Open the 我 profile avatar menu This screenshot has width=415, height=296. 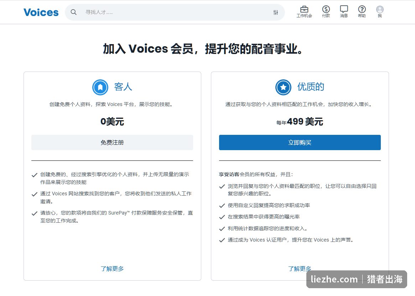click(x=380, y=12)
